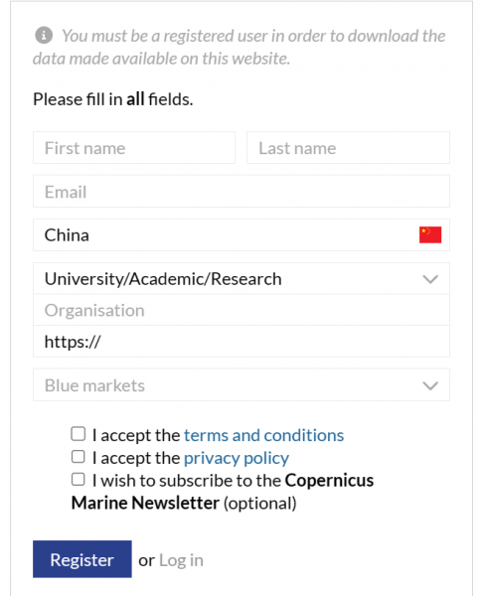Image resolution: width=481 pixels, height=596 pixels.
Task: Tick the privacy policy checkbox
Action: coord(78,457)
